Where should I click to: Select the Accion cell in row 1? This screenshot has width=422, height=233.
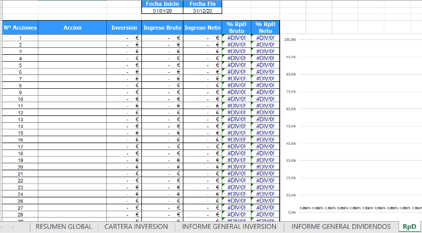(72, 38)
